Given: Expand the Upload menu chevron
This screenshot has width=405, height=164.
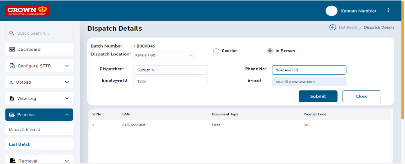Looking at the screenshot, I should tap(66, 82).
